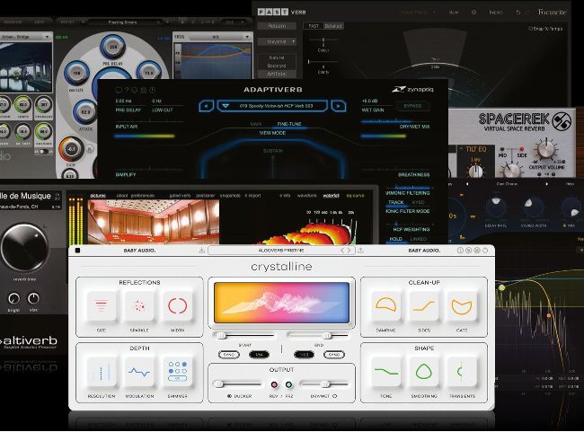
Task: Click the Width circle icon
Action: 176,307
